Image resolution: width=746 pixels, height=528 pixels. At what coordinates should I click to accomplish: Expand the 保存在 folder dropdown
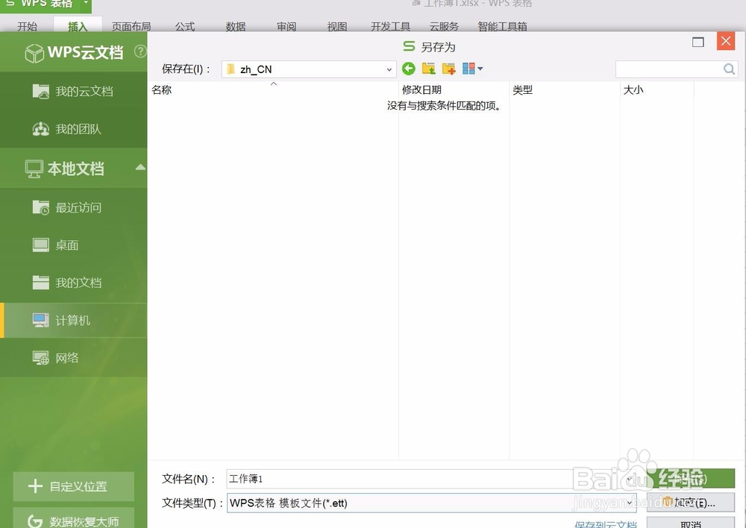click(x=389, y=69)
